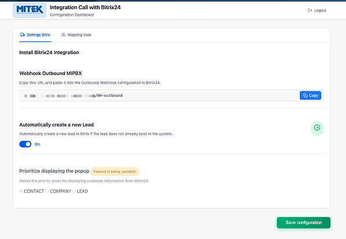This screenshot has height=239, width=346.
Task: Click the 'Copy this URL and paste it' instruction text
Action: 90,83
